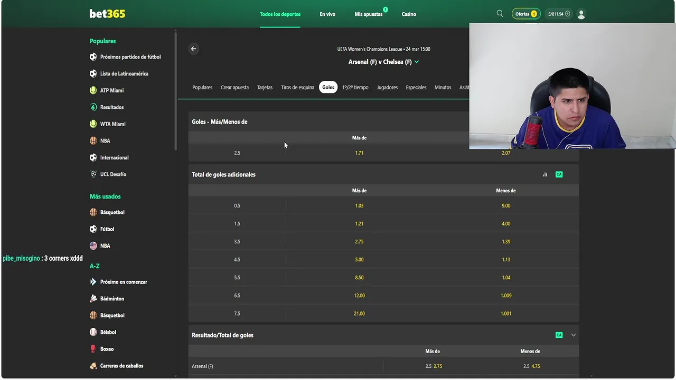Click the S/811.94 balance
The width and height of the screenshot is (676, 380).
click(x=555, y=14)
